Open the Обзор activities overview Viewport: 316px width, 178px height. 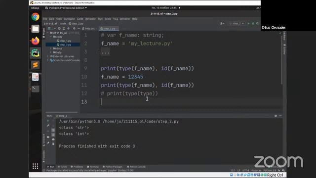coord(35,8)
